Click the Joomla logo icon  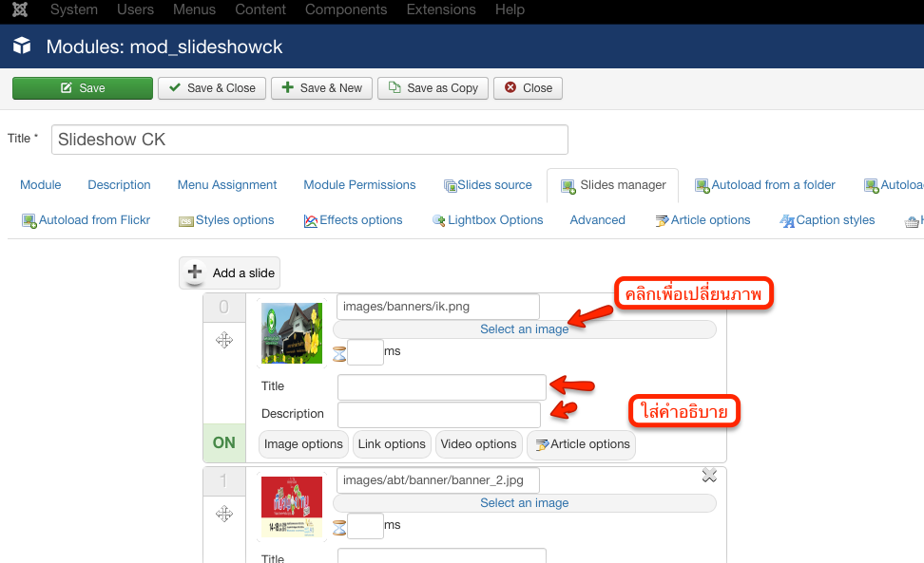pyautogui.click(x=20, y=9)
